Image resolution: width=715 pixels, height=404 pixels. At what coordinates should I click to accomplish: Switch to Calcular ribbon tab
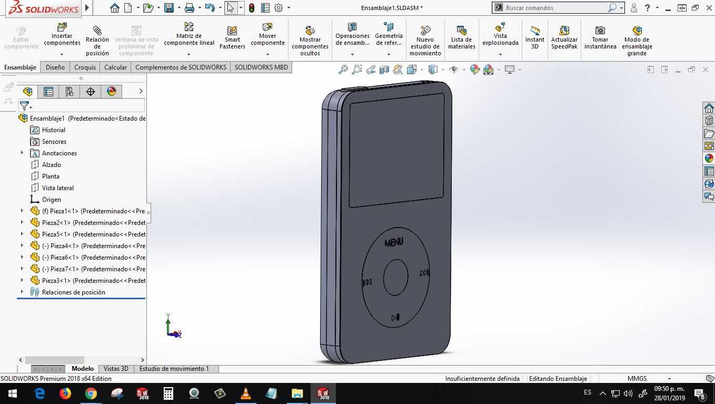click(115, 67)
